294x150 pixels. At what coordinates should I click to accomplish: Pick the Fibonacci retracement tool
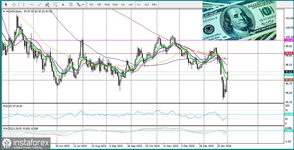55,4
